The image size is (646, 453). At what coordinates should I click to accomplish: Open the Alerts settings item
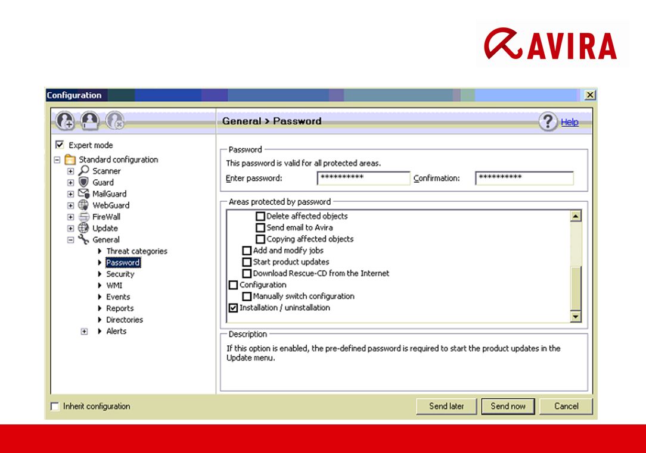(116, 331)
